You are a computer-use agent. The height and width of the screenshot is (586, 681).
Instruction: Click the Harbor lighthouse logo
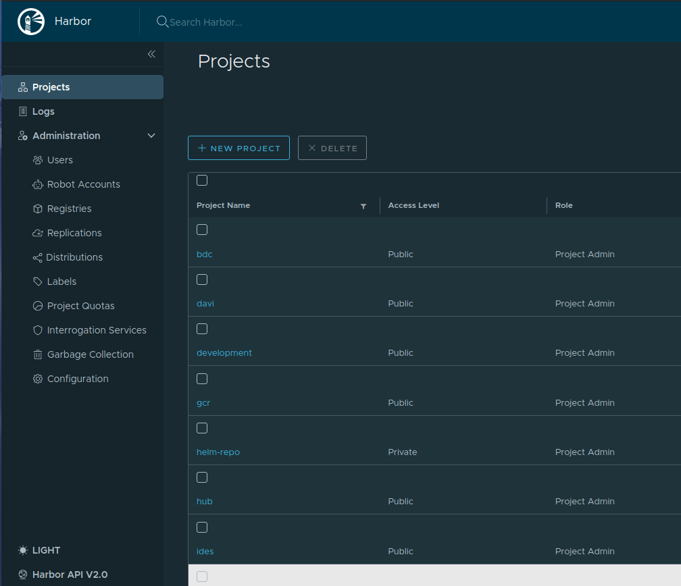point(31,22)
